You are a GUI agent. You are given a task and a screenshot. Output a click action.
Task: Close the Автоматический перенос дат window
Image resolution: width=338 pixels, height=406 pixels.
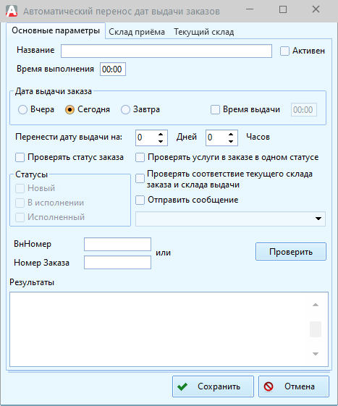pos(316,9)
